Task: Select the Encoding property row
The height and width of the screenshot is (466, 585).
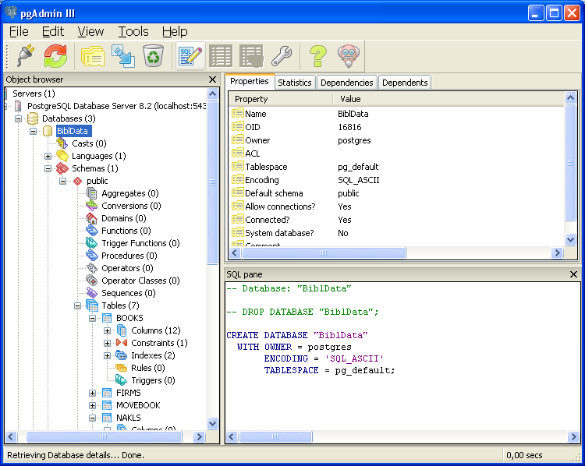Action: tap(396, 180)
